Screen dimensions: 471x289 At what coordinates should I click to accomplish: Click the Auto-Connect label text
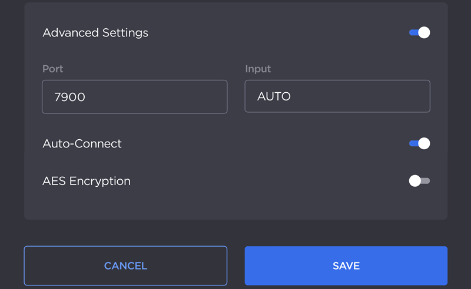82,143
